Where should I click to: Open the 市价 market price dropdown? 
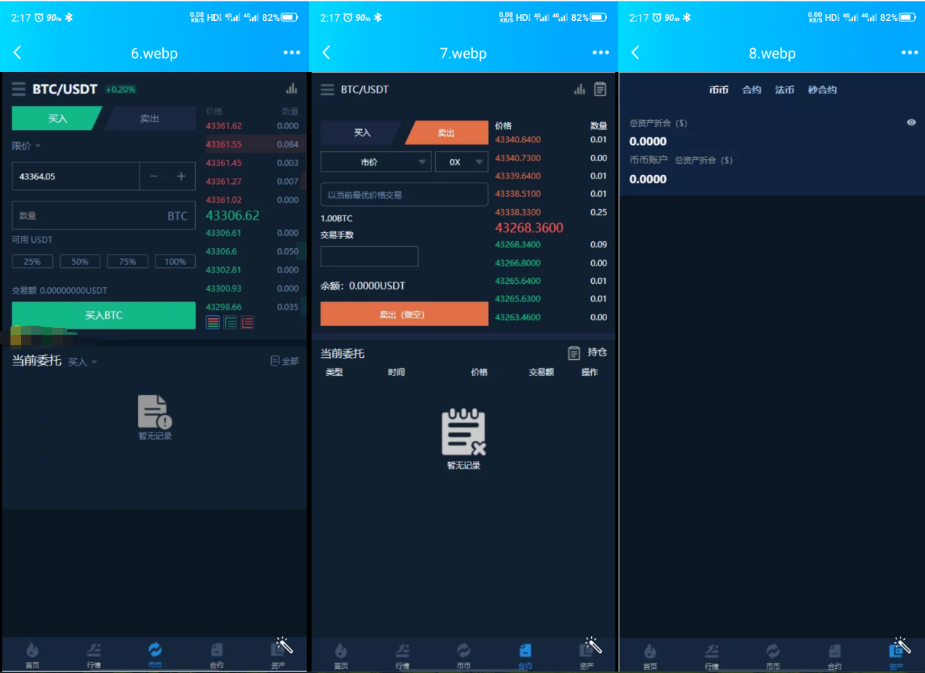coord(376,162)
